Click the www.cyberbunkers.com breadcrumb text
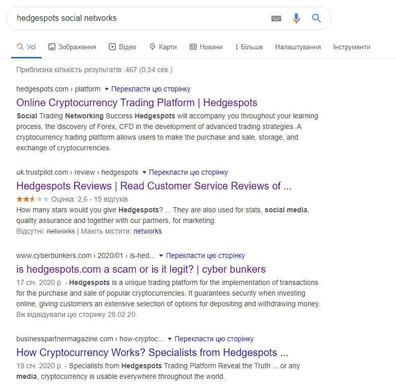 click(85, 255)
